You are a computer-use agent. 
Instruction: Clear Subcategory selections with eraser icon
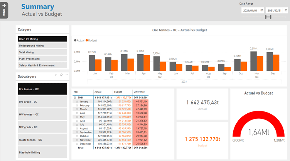coord(61,75)
